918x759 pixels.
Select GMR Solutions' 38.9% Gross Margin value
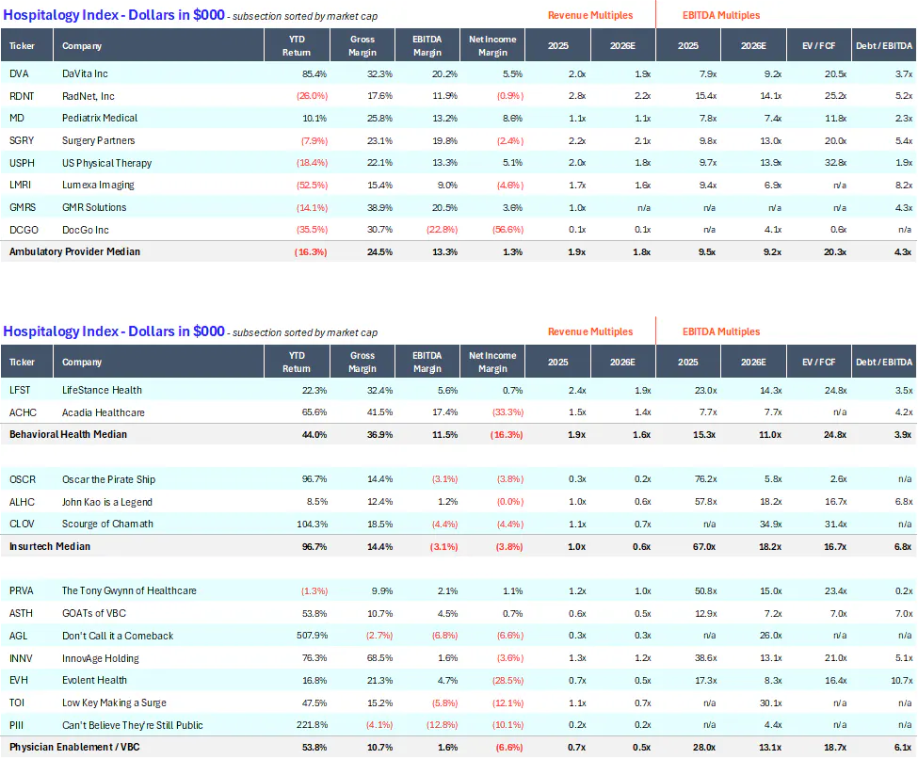click(380, 207)
